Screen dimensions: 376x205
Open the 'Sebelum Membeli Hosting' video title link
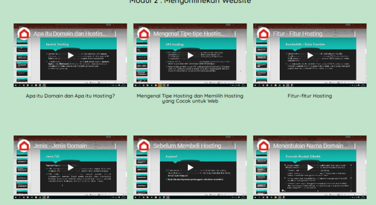[x=187, y=146]
